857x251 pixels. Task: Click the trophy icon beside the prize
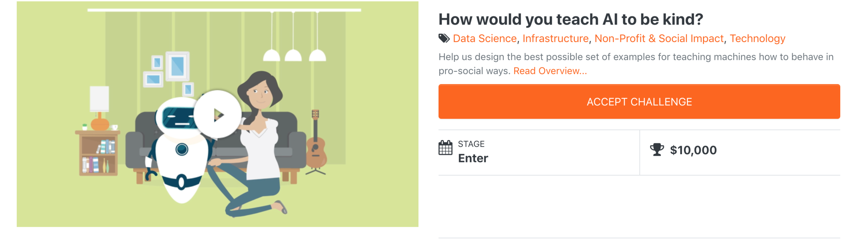657,150
